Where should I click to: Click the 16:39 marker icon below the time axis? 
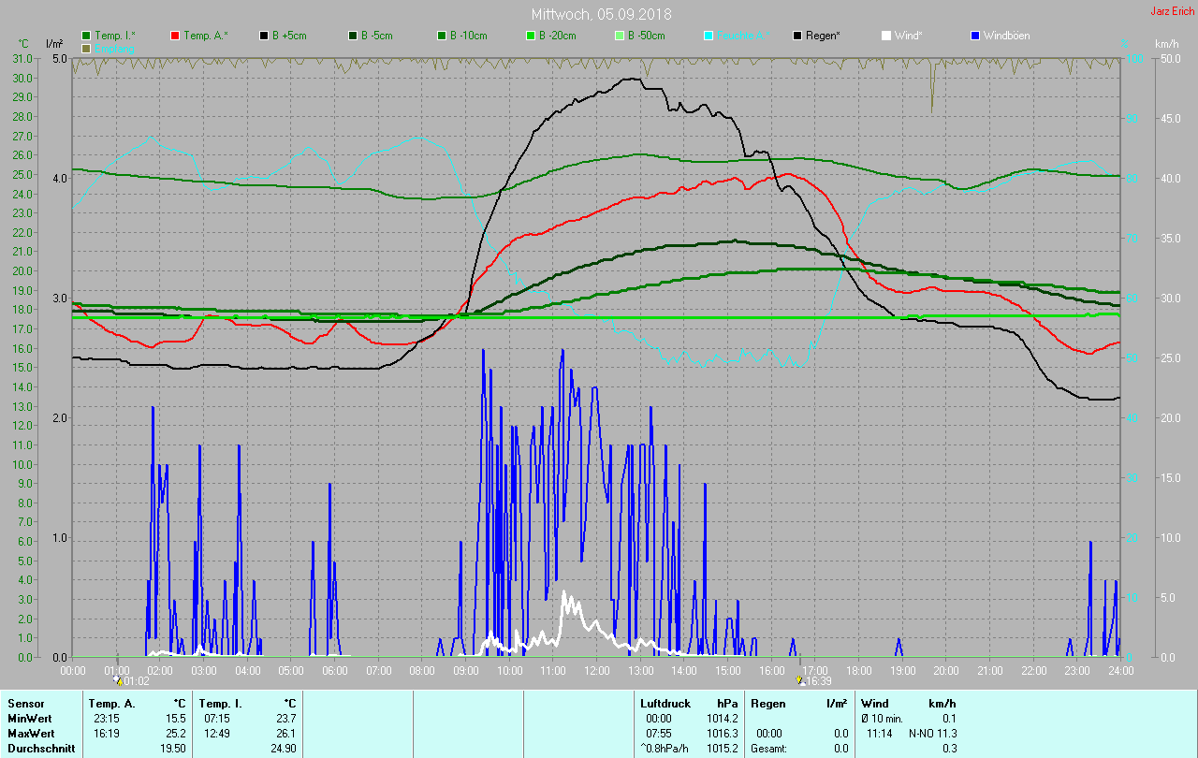[799, 680]
